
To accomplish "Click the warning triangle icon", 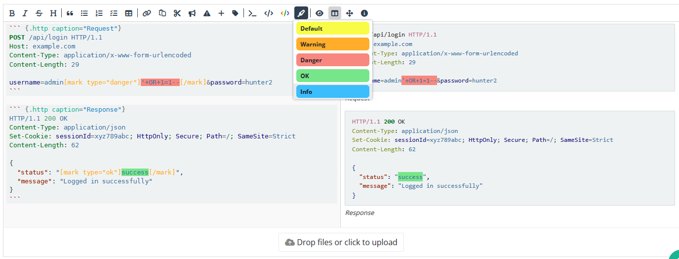I will tap(207, 13).
